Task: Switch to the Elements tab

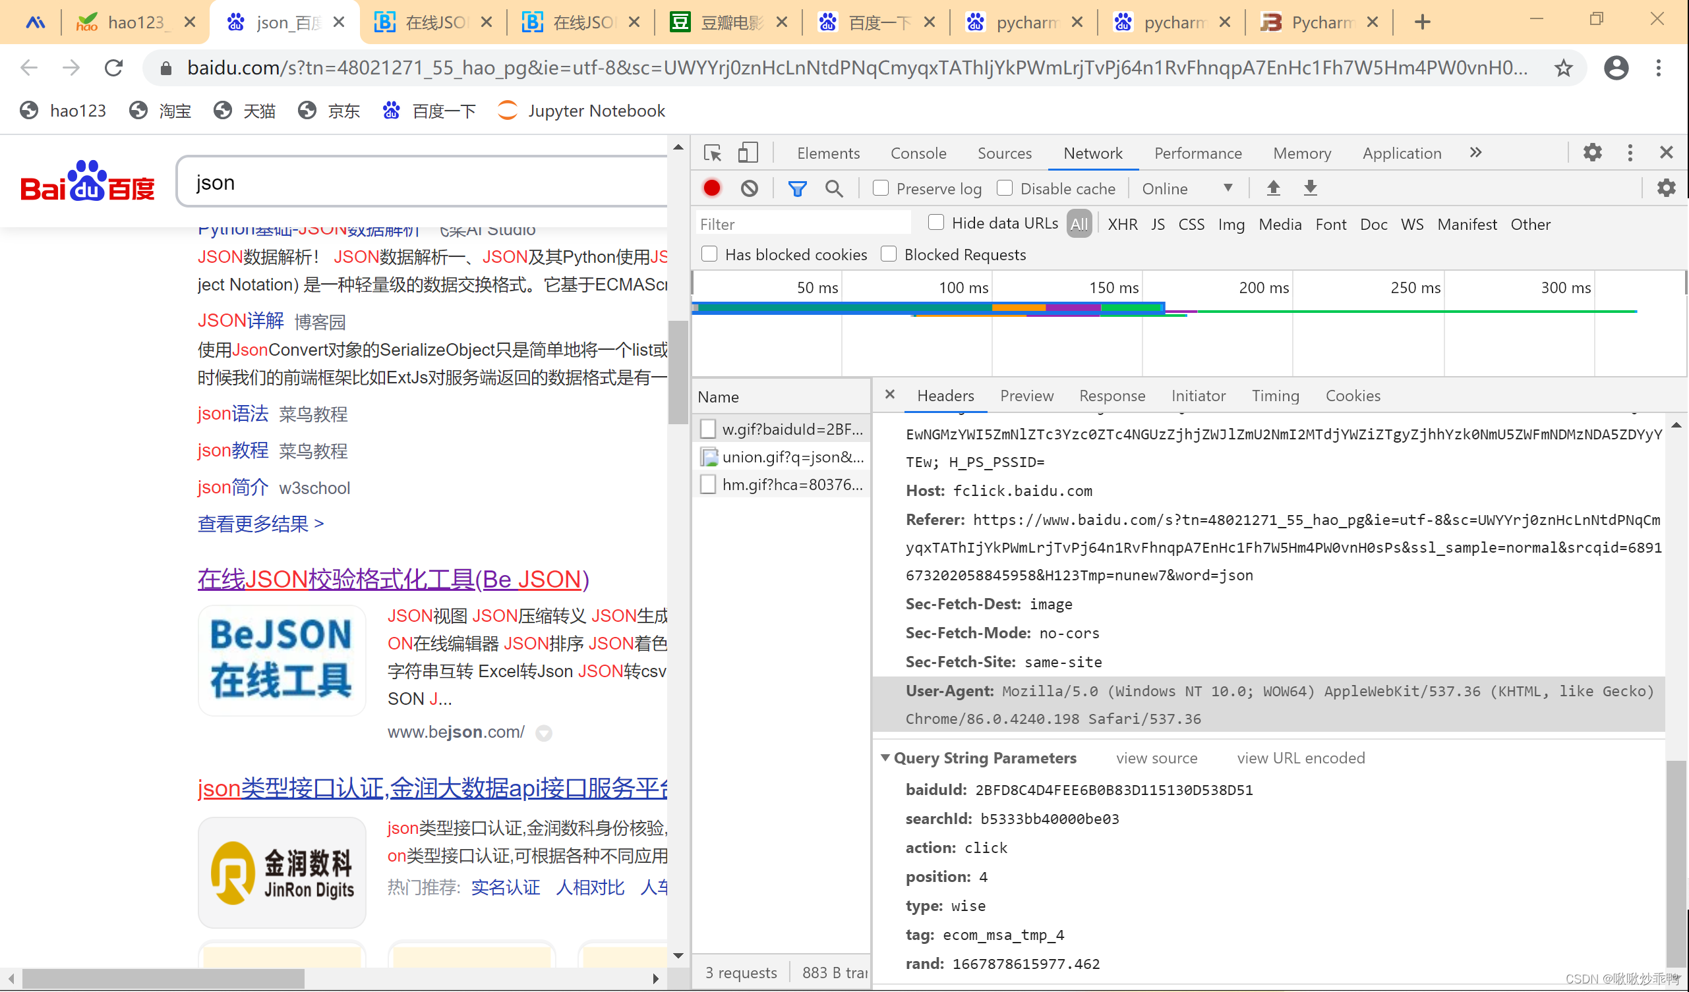Action: tap(829, 153)
